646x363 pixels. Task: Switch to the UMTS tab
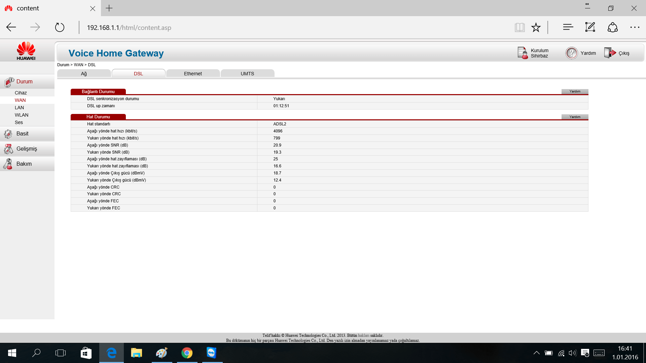tap(247, 74)
